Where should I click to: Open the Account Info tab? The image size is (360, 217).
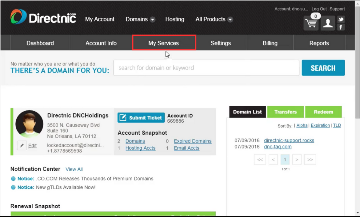(x=101, y=43)
